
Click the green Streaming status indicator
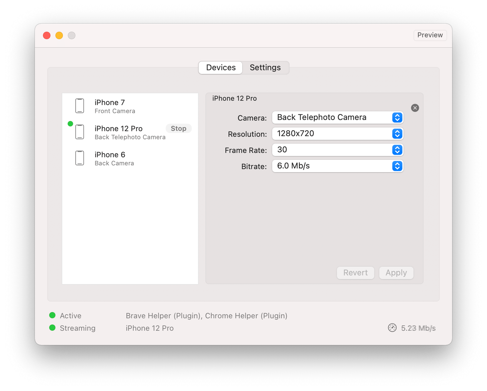(52, 328)
